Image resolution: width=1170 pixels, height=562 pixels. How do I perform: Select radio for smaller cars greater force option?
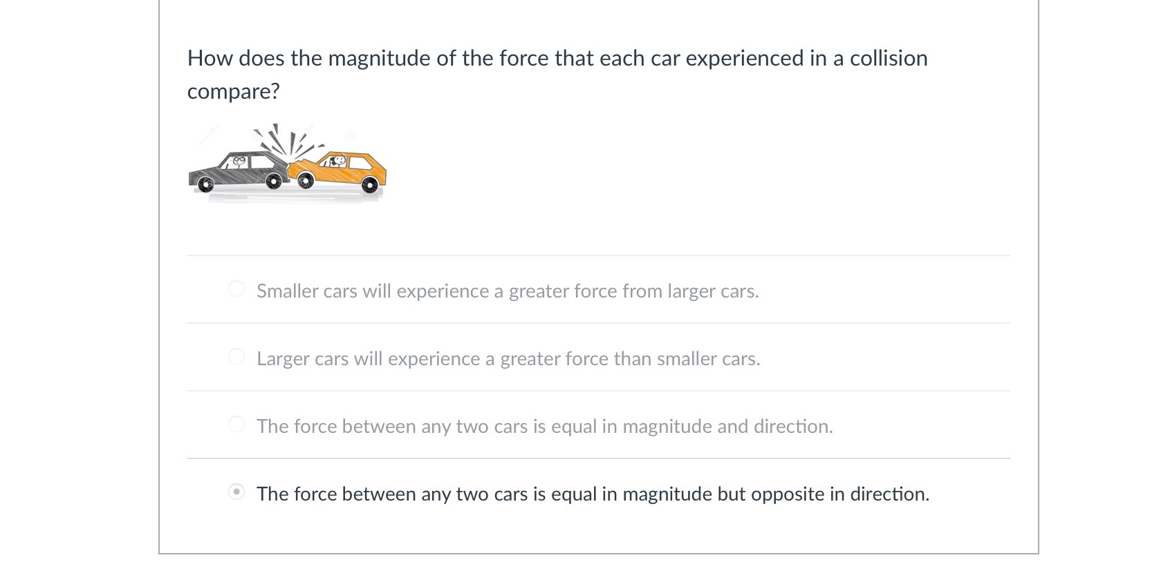[236, 288]
